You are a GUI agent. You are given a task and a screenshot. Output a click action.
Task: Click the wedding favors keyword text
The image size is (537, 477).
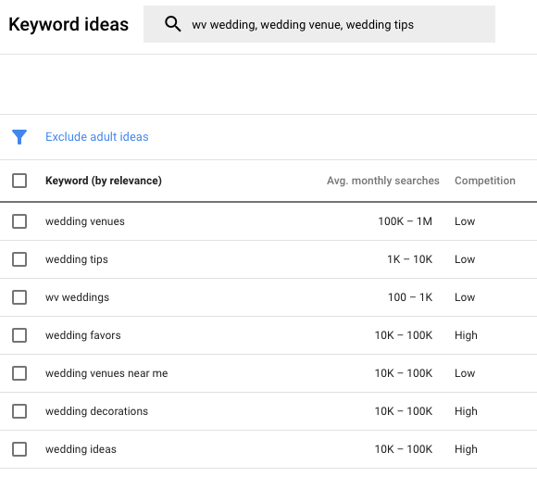(x=83, y=335)
